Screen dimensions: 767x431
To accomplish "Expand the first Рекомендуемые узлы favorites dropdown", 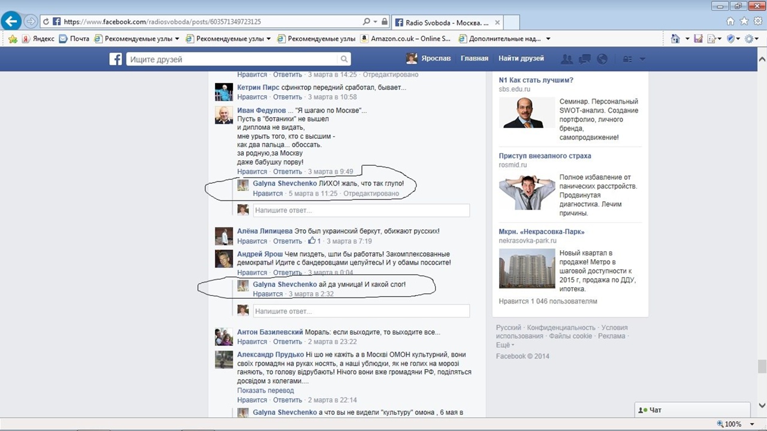I will [x=177, y=39].
